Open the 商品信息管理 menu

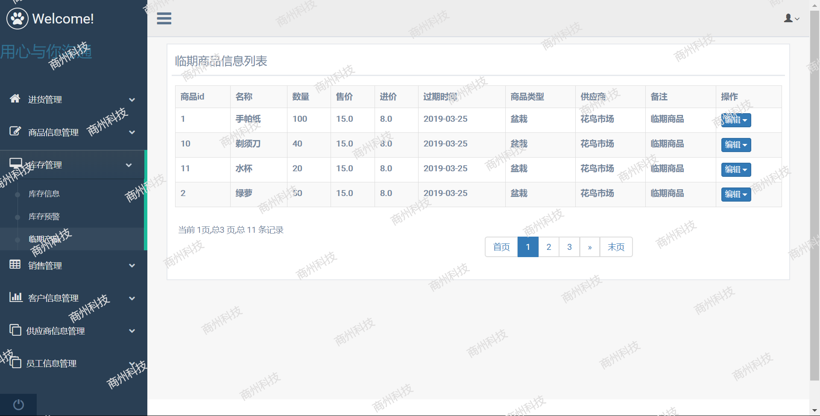pyautogui.click(x=73, y=132)
